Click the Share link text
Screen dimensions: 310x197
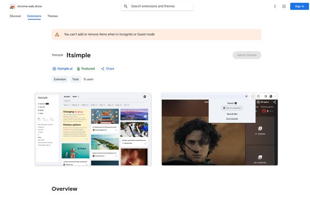[x=110, y=69]
